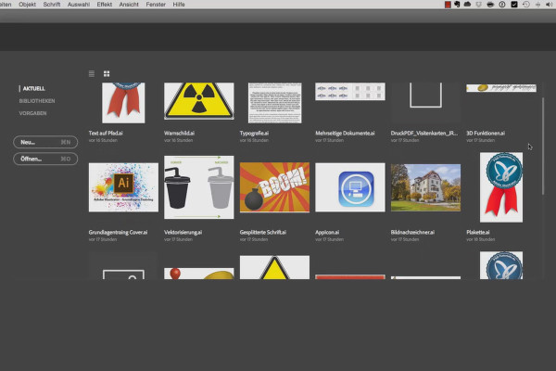The image size is (556, 371).
Task: Switch to list view icon
Action: pyautogui.click(x=92, y=74)
